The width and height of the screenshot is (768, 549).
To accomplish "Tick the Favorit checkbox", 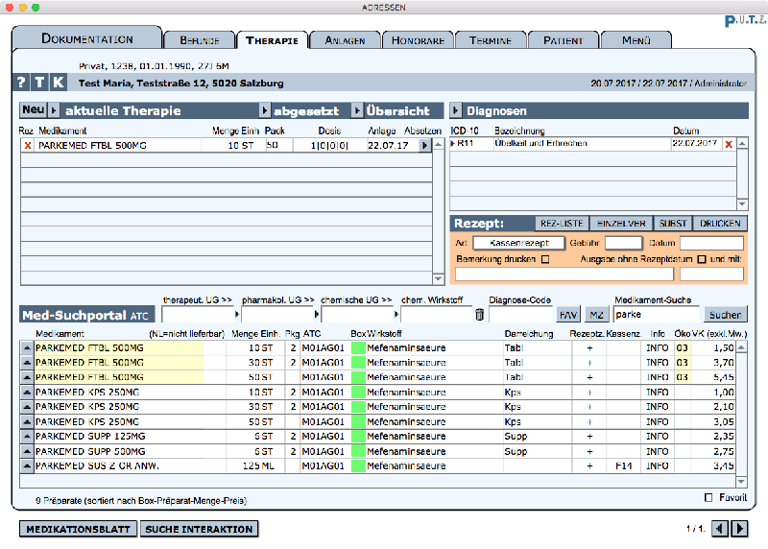I will pos(708,497).
